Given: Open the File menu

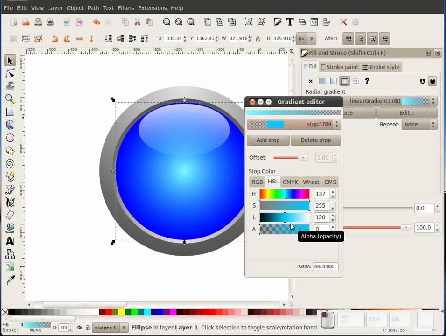Looking at the screenshot, I should click(8, 8).
